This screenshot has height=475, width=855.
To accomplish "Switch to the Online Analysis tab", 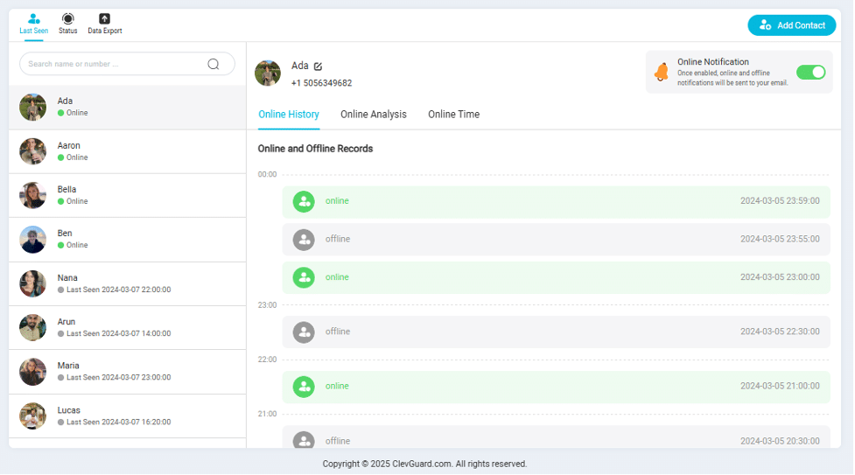I will 374,115.
